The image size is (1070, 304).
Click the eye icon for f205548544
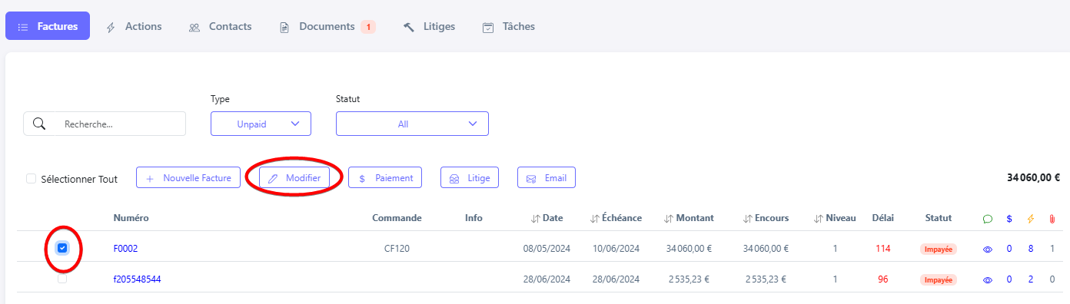[x=988, y=279]
